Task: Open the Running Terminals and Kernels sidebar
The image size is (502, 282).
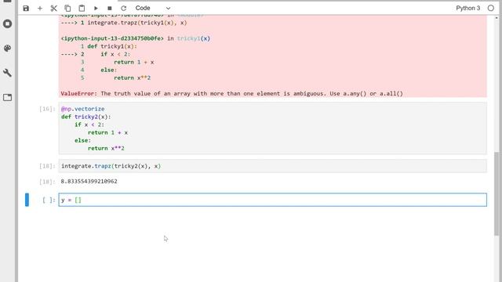Action: tap(7, 23)
